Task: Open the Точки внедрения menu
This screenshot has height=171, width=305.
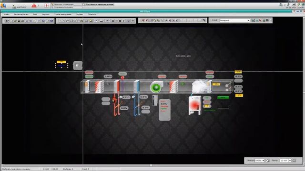Action: point(62,14)
